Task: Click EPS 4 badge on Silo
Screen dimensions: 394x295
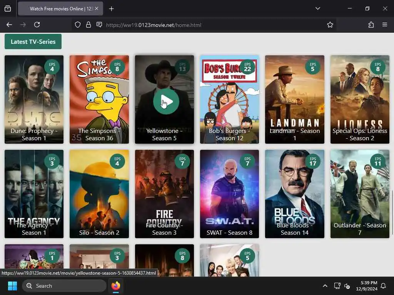Action: (x=117, y=162)
